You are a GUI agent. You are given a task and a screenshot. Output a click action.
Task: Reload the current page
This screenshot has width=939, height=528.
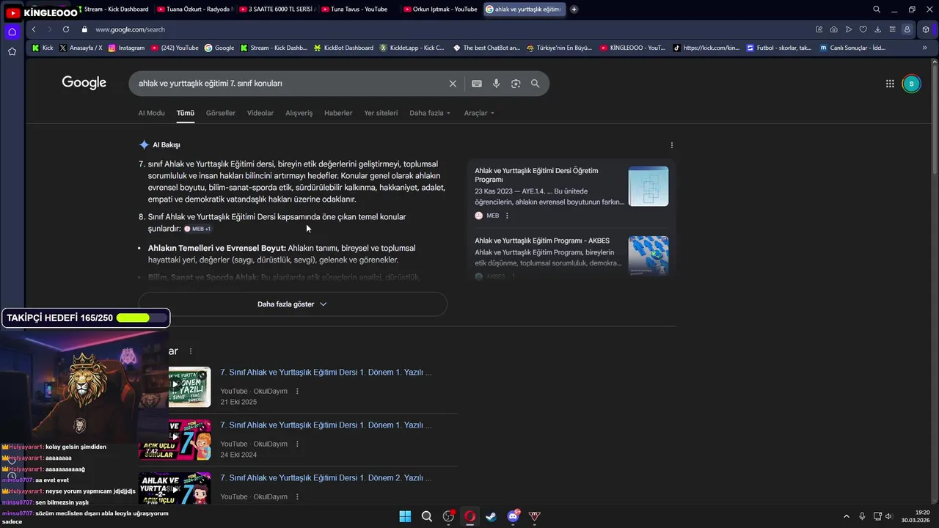(x=66, y=29)
